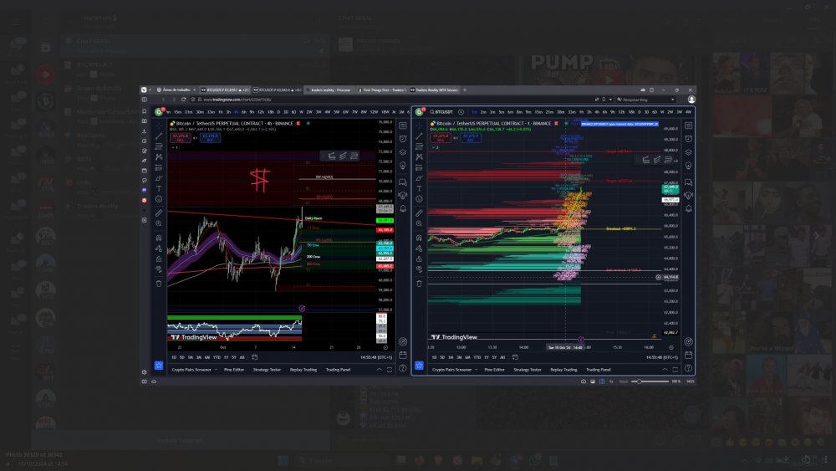
Task: Toggle the favorites star toolbar on the 4h chart
Action: point(158,366)
